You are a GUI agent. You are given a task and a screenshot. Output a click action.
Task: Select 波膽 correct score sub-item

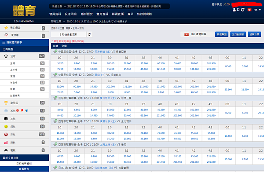point(24,76)
